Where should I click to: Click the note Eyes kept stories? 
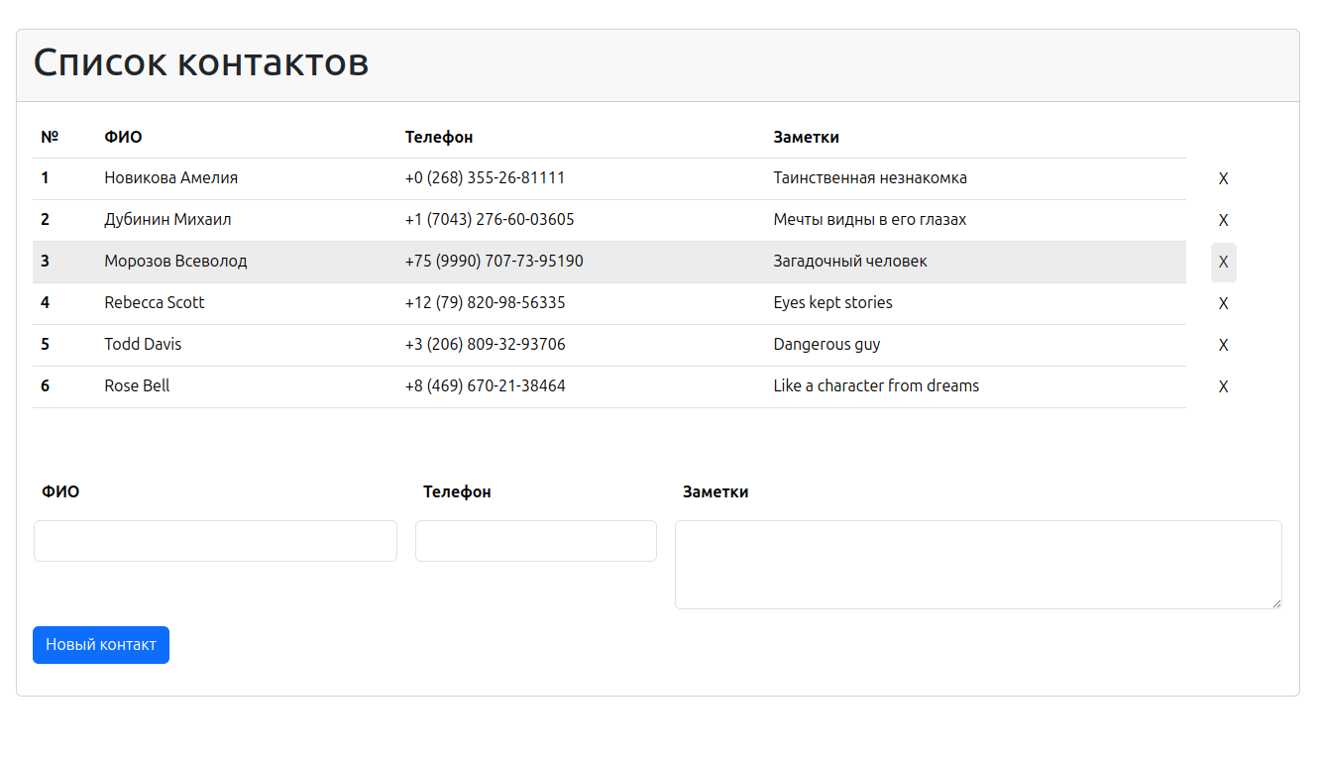click(x=832, y=303)
